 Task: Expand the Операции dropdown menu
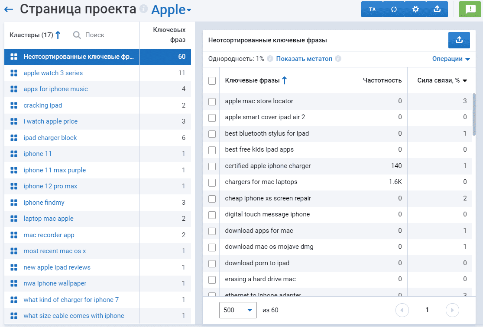[x=451, y=59]
